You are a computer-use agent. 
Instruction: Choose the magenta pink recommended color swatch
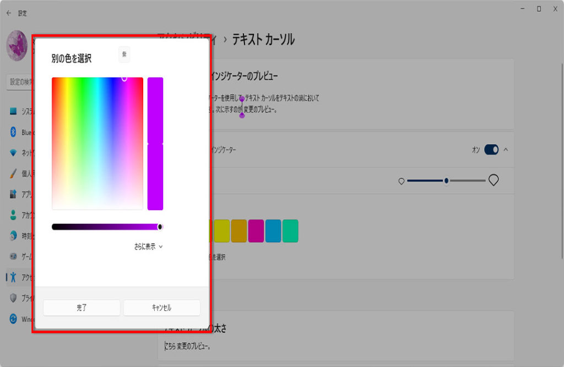(x=256, y=231)
